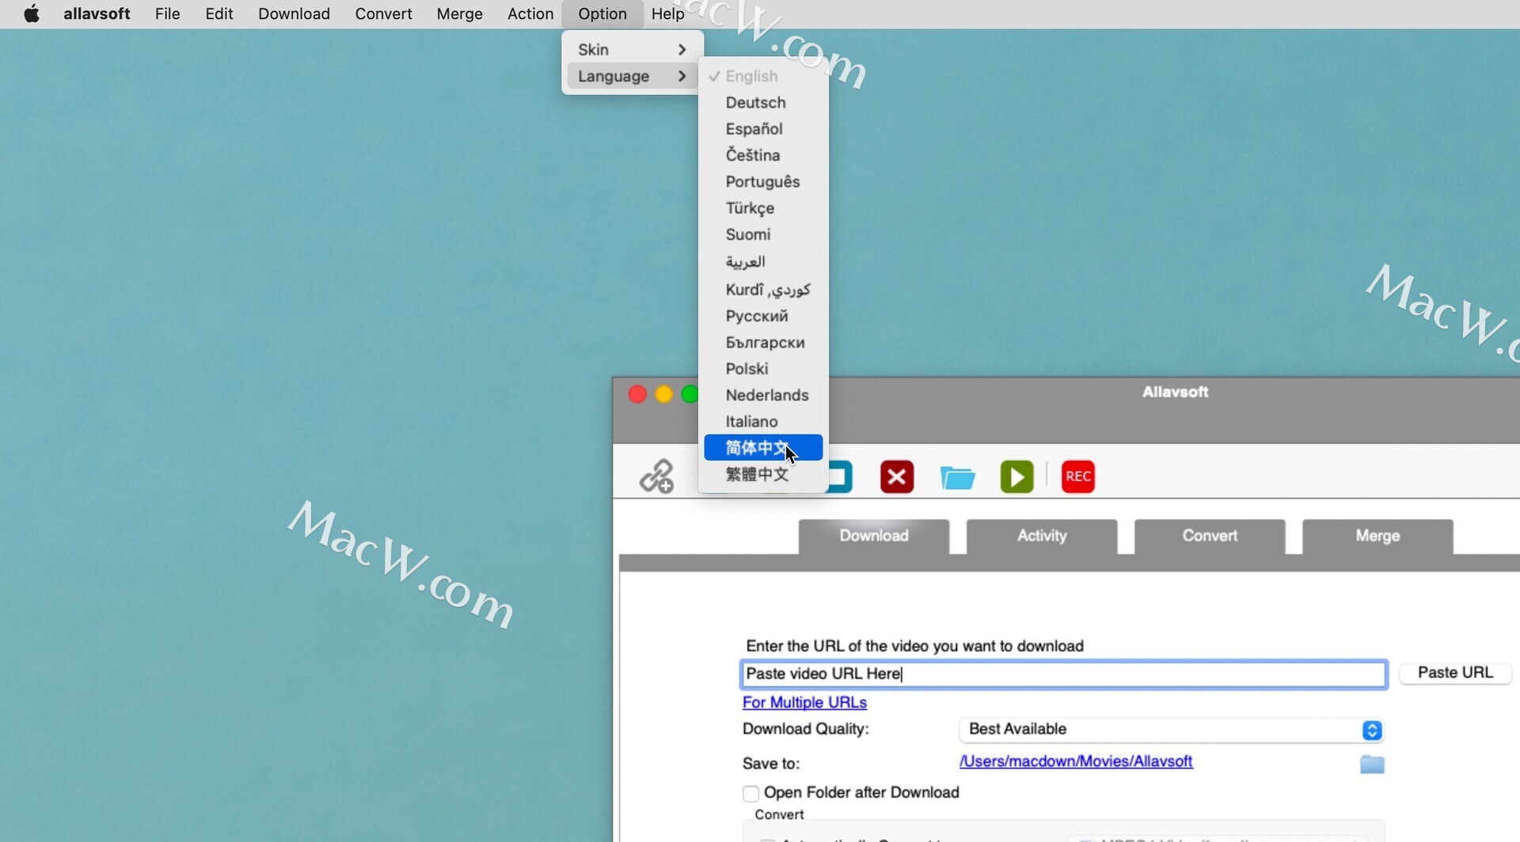Screen dimensions: 1520x842
Task: Toggle Open Folder after Download checkbox
Action: coord(750,793)
